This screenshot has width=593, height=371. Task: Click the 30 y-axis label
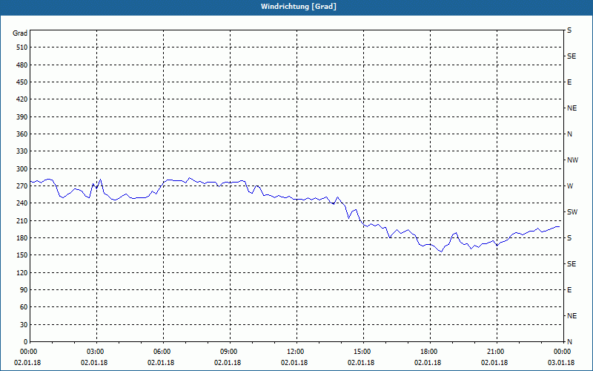[x=24, y=324]
